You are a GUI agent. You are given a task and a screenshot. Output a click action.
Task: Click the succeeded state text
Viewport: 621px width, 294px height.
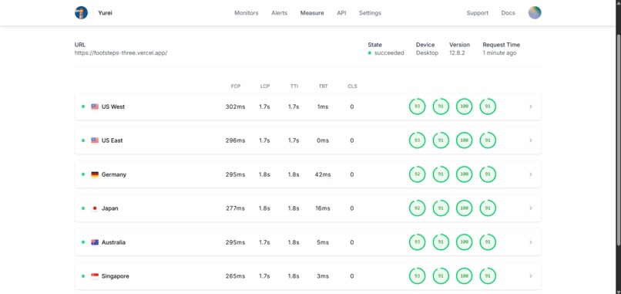point(389,53)
